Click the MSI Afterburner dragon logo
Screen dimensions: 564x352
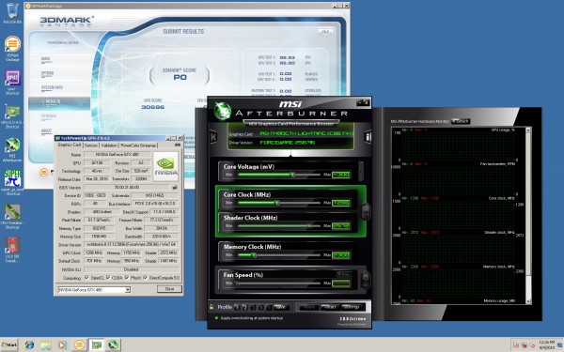tap(222, 111)
